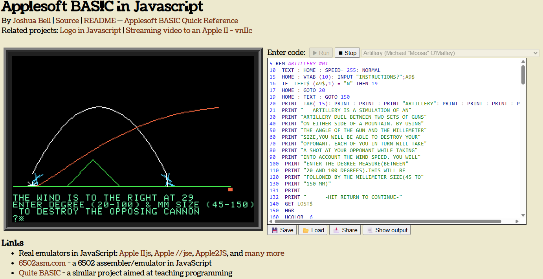Click the editor scroll left arrow

(x=270, y=221)
